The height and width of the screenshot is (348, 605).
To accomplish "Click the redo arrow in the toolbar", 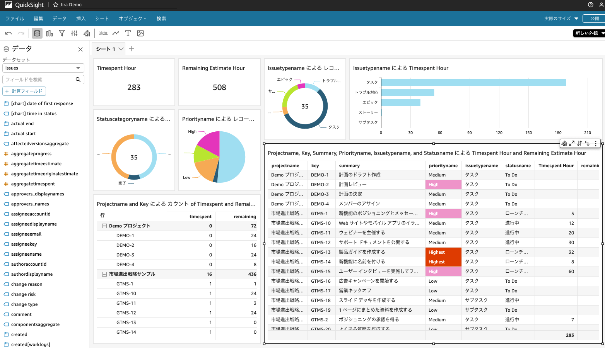I will [21, 33].
